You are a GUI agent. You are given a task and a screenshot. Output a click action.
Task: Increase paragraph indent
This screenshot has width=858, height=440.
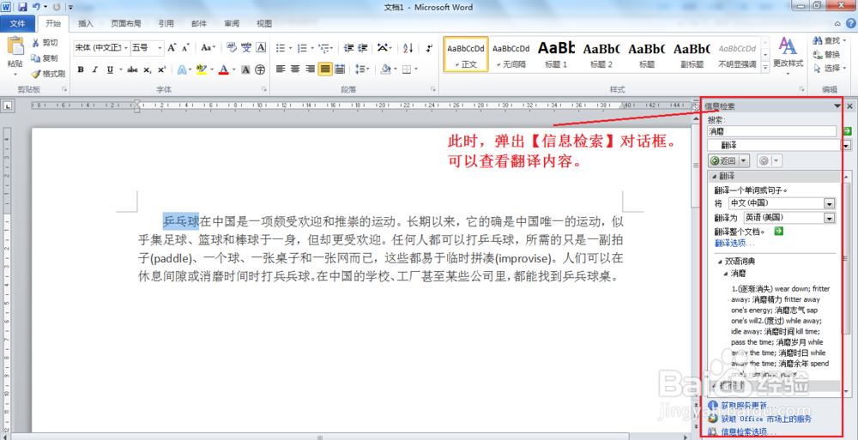point(362,48)
